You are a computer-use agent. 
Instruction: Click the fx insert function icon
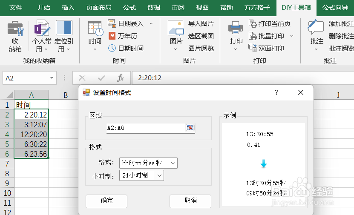(x=121, y=78)
